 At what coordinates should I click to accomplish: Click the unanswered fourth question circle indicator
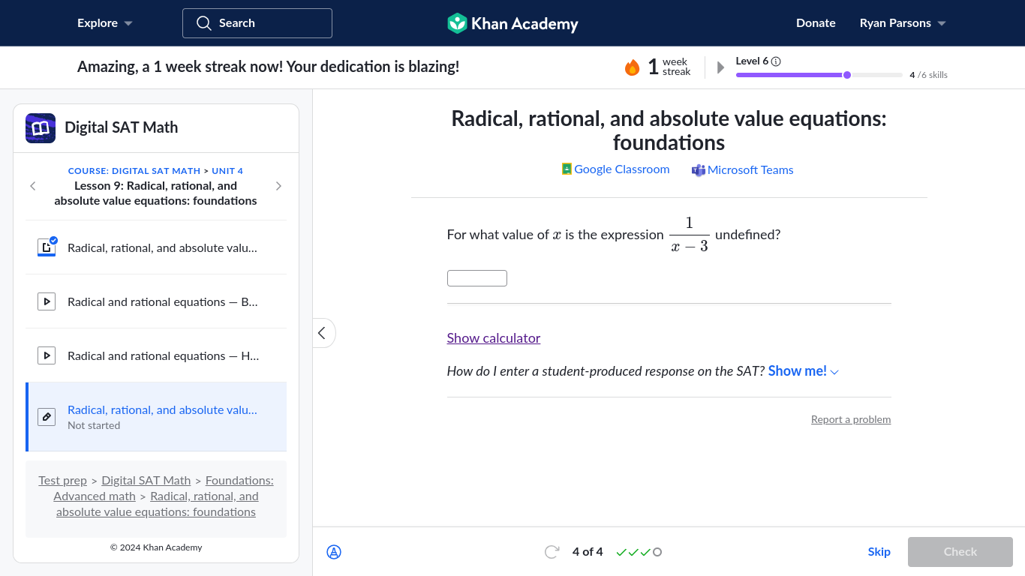coord(657,552)
